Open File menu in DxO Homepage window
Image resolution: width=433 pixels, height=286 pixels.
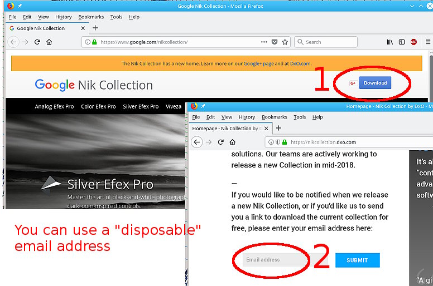click(196, 117)
